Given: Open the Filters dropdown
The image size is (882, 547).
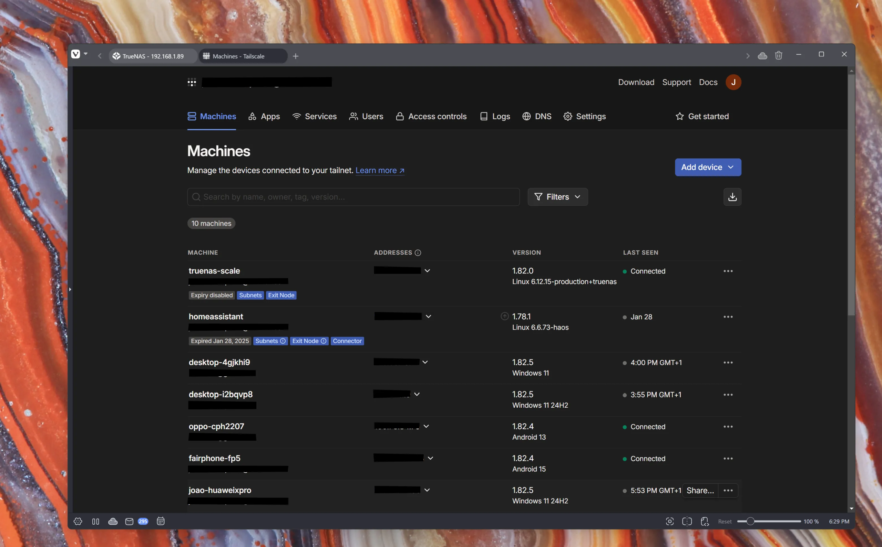Looking at the screenshot, I should pyautogui.click(x=557, y=197).
